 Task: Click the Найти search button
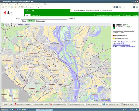point(71,18)
